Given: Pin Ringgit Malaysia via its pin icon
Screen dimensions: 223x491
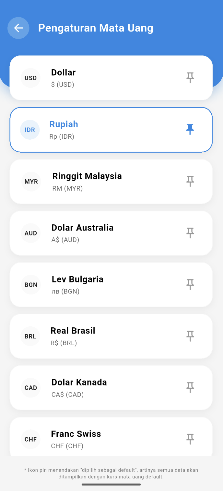Looking at the screenshot, I should click(x=190, y=181).
